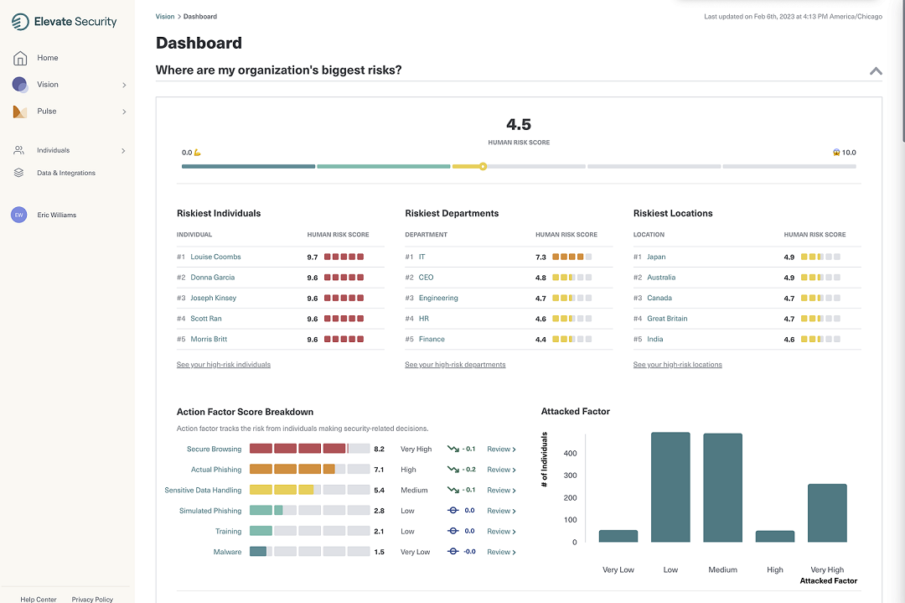
Task: Click the Elevate Security logo icon
Action: click(21, 22)
